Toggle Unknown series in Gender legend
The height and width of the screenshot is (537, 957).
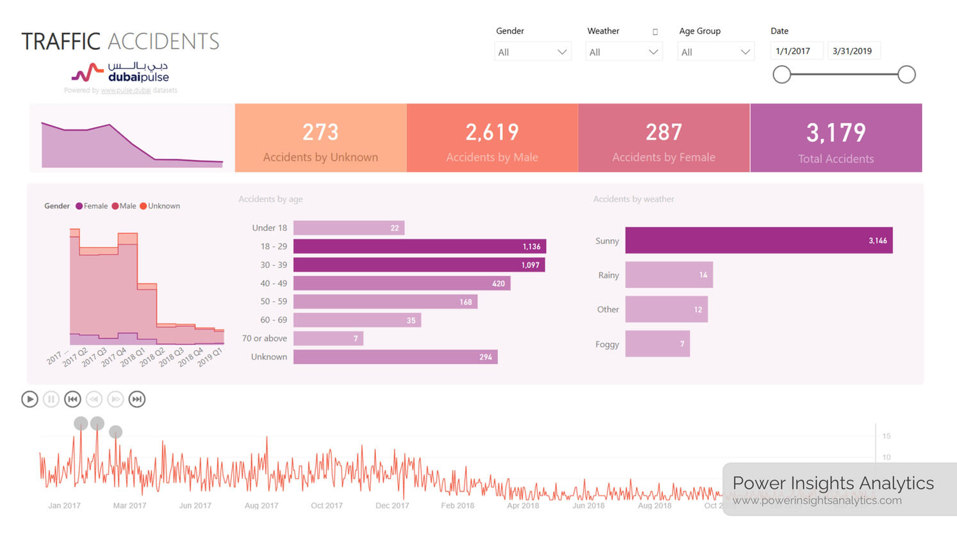point(159,206)
